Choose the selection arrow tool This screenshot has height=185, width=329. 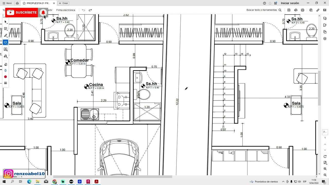pyautogui.click(x=5, y=22)
